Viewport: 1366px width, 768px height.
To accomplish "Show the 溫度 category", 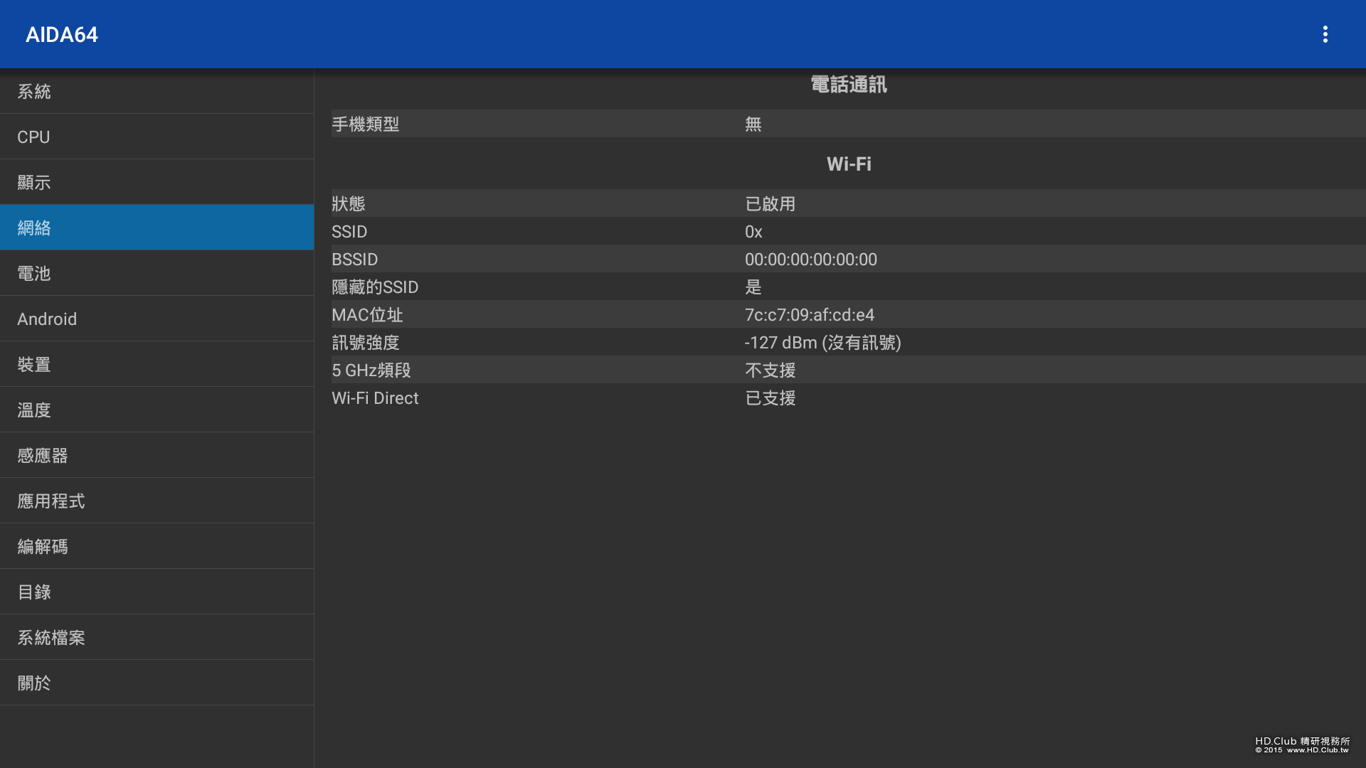I will pos(157,410).
